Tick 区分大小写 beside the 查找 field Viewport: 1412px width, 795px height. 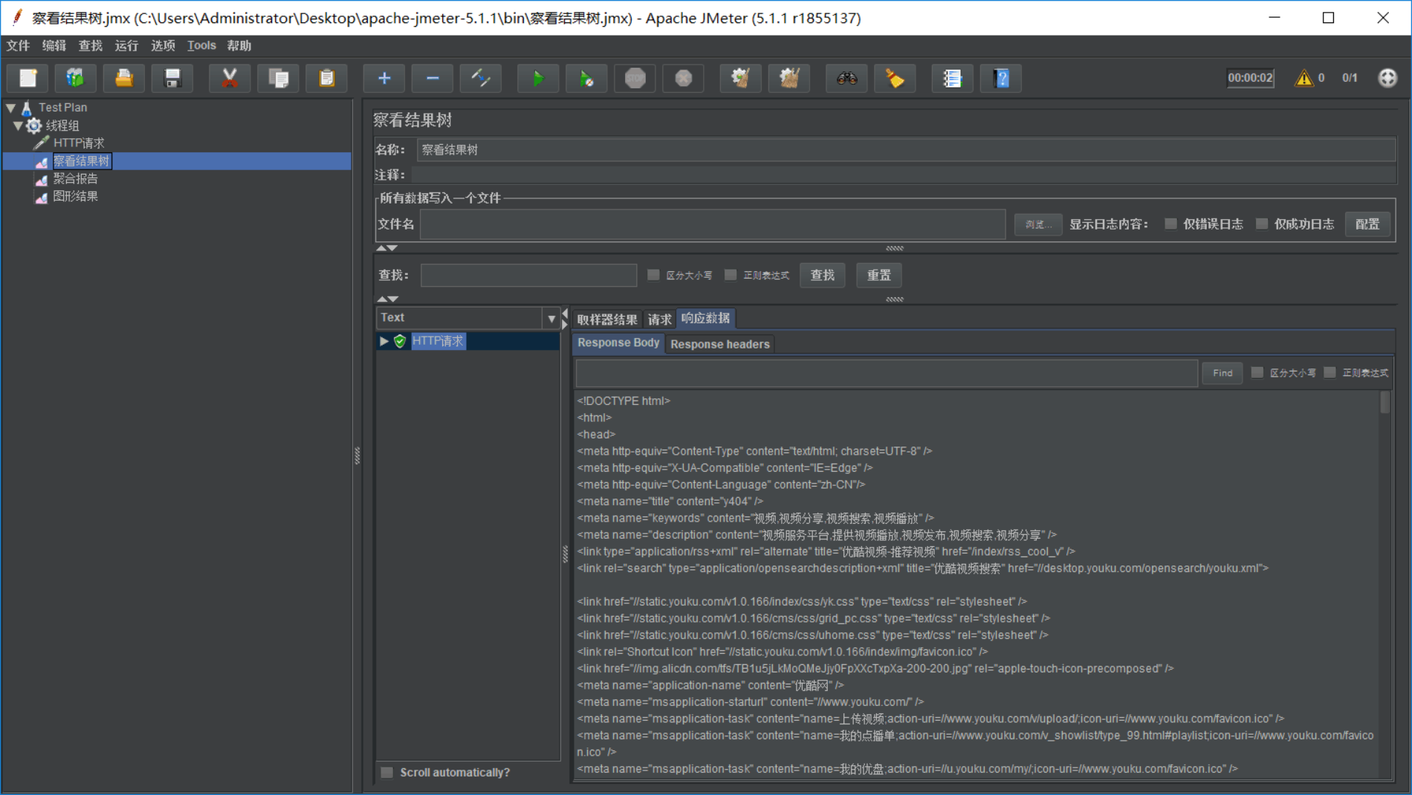653,275
